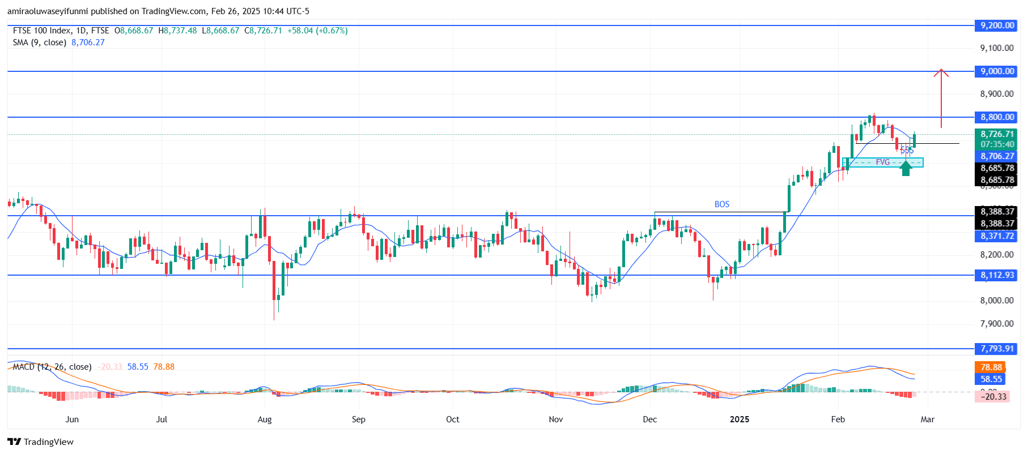The width and height of the screenshot is (1028, 454).
Task: Click the MACD 78.88 orange value label
Action: pos(991,367)
